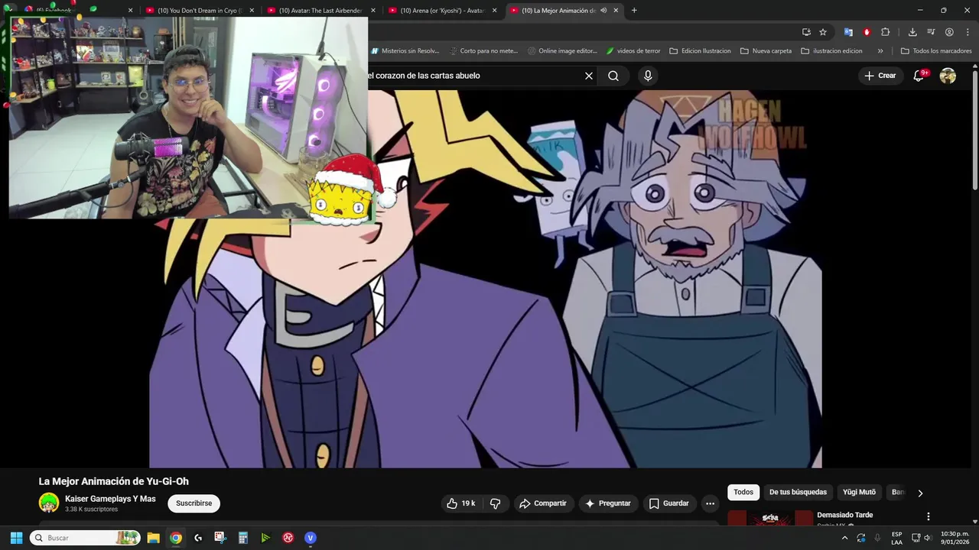Open the system volume control
The width and height of the screenshot is (979, 550).
[x=928, y=538]
